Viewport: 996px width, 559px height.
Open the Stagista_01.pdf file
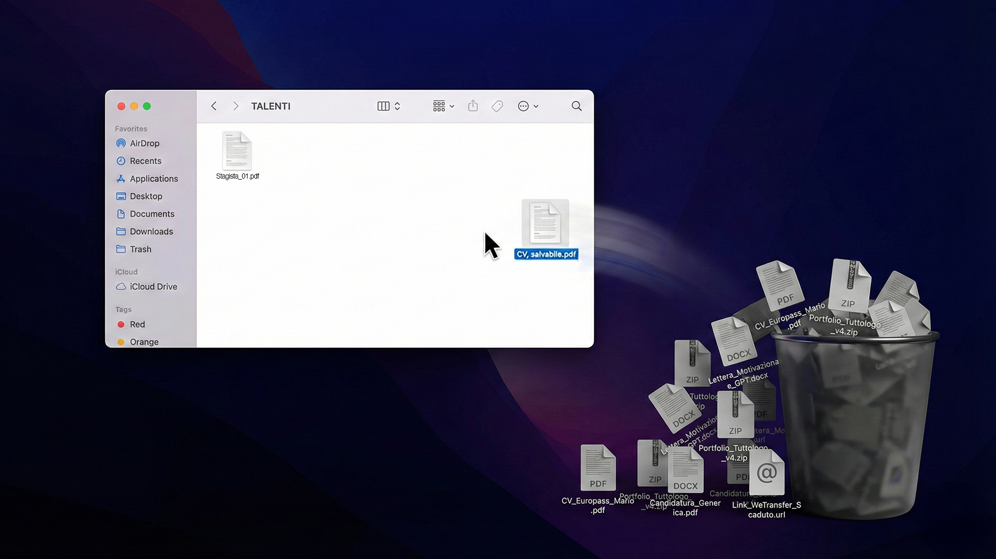click(x=237, y=151)
